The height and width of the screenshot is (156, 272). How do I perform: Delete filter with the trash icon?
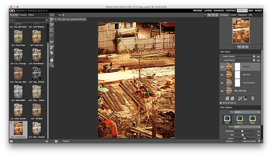point(253,98)
